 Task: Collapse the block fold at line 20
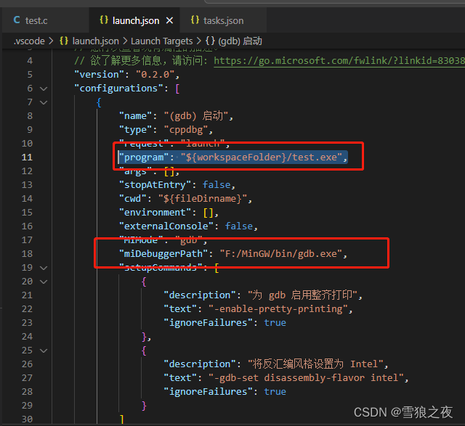[44, 282]
